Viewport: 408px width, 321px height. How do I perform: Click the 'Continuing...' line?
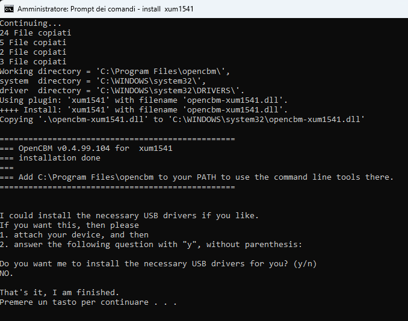pos(31,23)
